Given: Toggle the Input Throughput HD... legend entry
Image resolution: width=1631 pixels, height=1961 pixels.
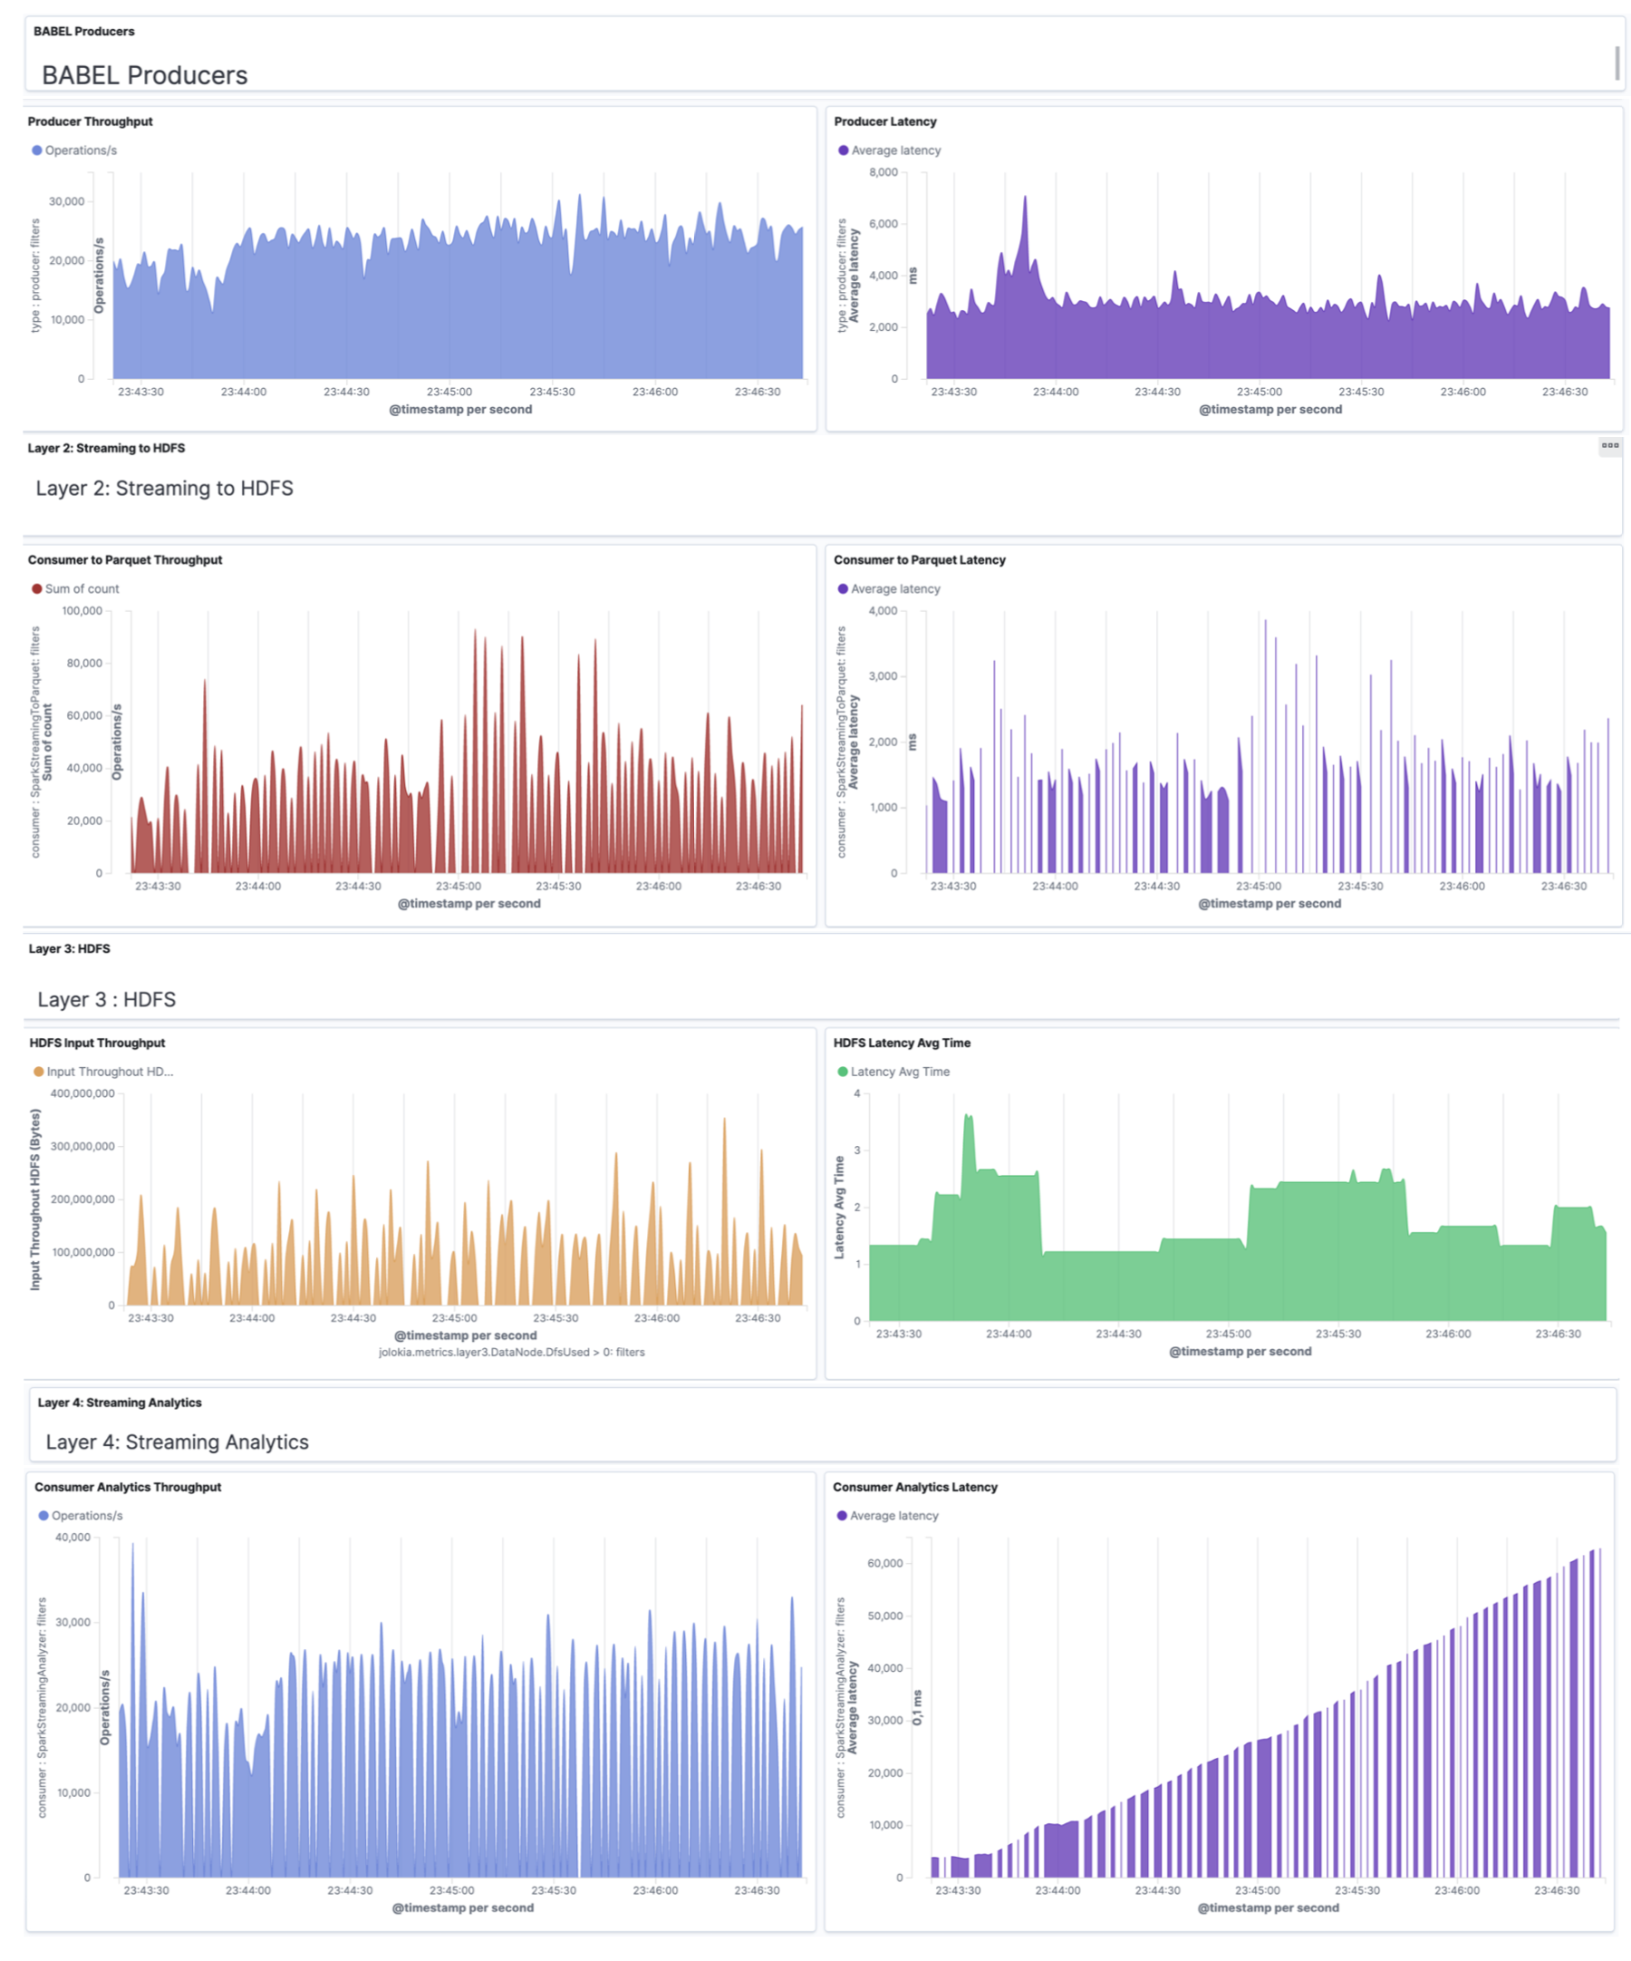Looking at the screenshot, I should click(x=102, y=1072).
